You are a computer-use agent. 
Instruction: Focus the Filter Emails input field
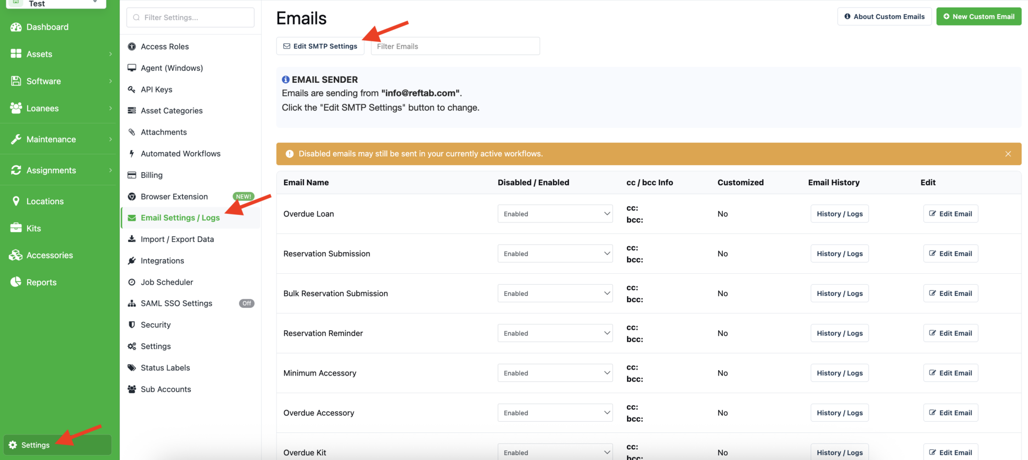(455, 46)
